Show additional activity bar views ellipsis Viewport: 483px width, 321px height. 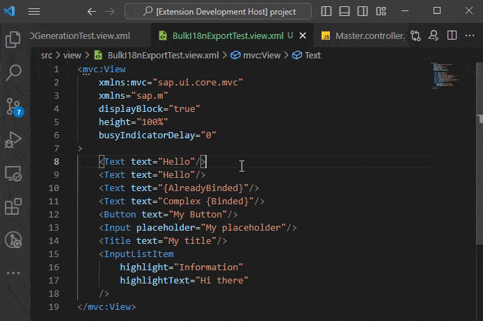(x=13, y=273)
